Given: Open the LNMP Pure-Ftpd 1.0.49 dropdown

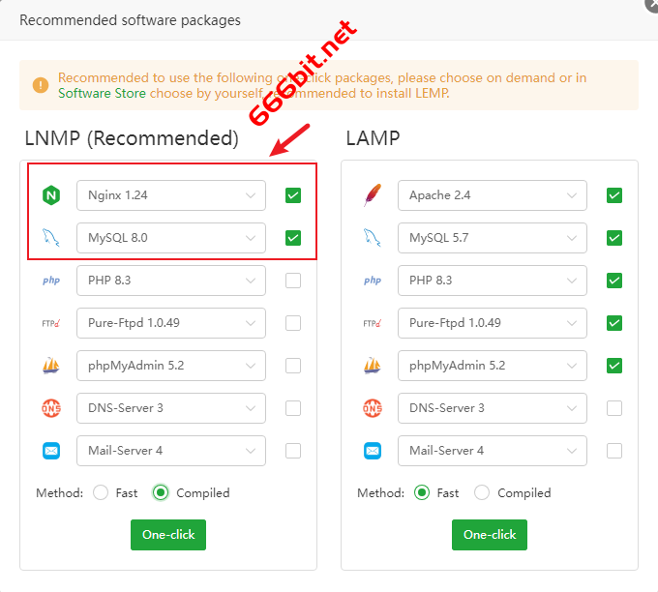Looking at the screenshot, I should coord(171,323).
